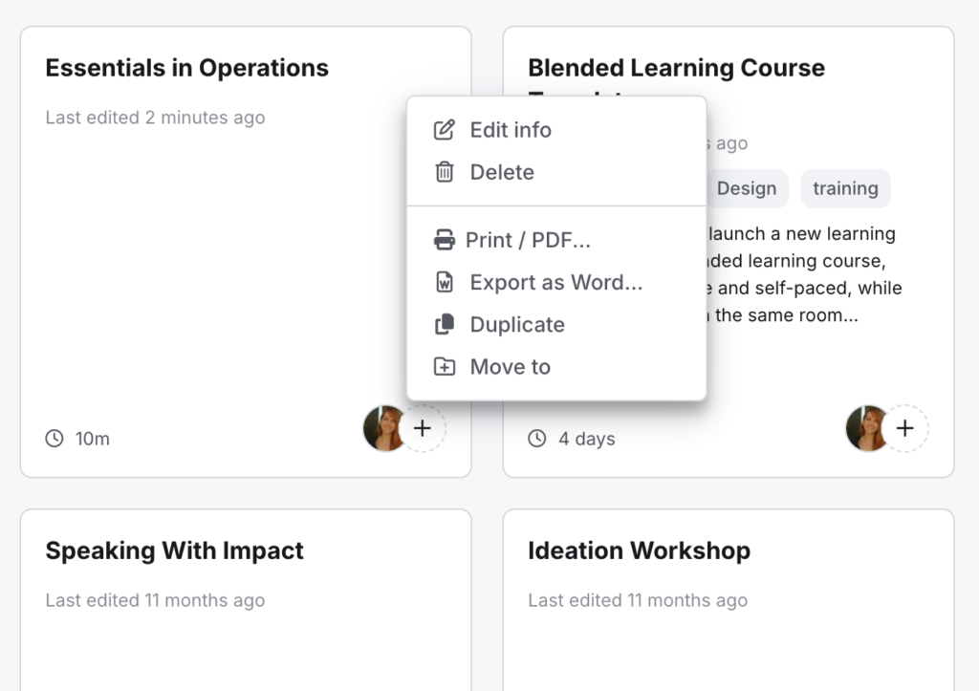Click the Edit info pencil icon
Image resolution: width=979 pixels, height=691 pixels.
click(x=444, y=130)
